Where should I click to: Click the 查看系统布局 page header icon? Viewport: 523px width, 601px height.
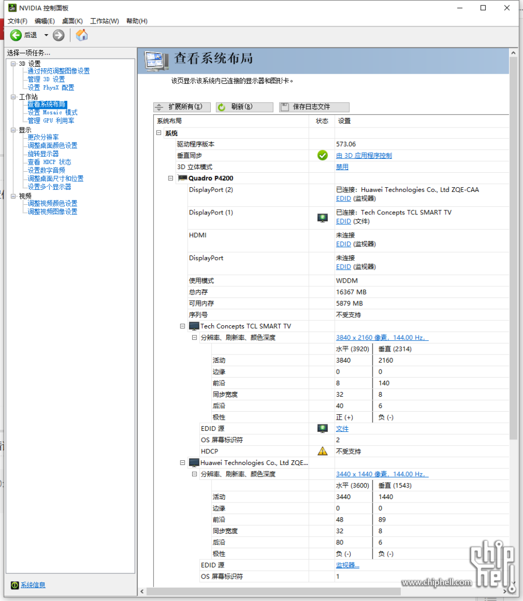click(156, 61)
